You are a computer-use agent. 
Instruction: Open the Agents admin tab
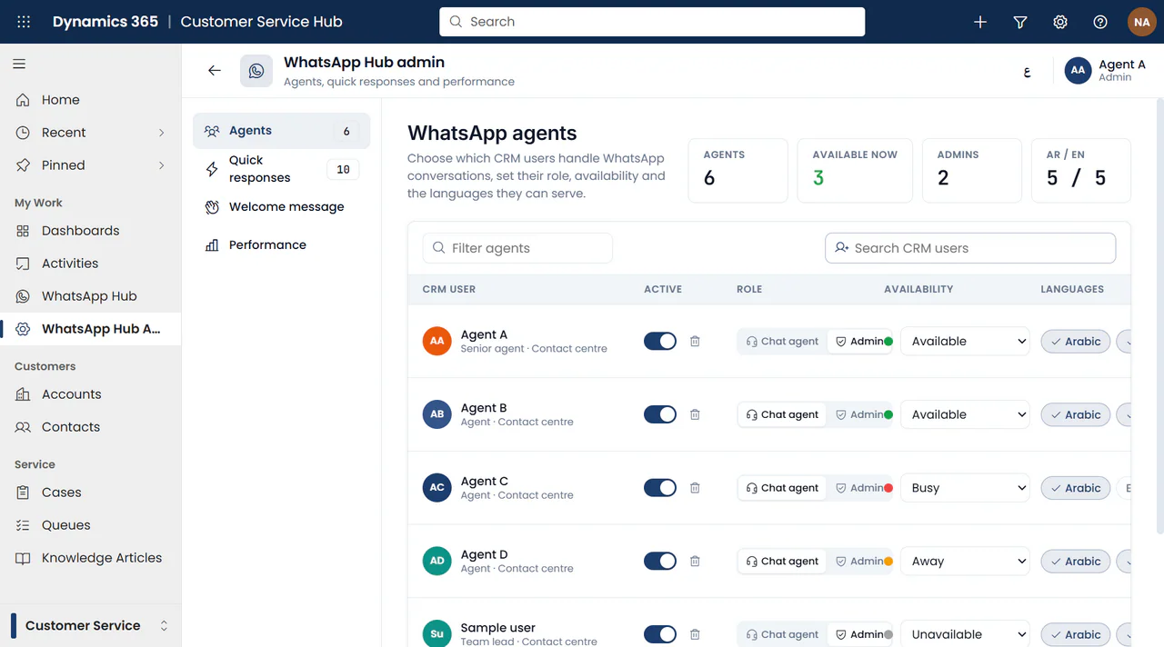[281, 131]
